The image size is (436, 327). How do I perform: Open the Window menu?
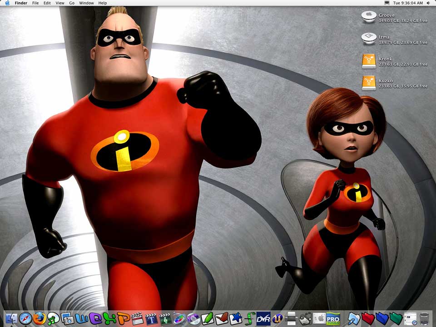86,3
